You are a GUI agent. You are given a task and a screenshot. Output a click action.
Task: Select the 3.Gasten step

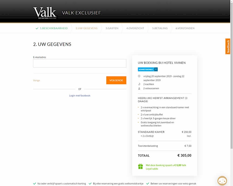click(112, 28)
